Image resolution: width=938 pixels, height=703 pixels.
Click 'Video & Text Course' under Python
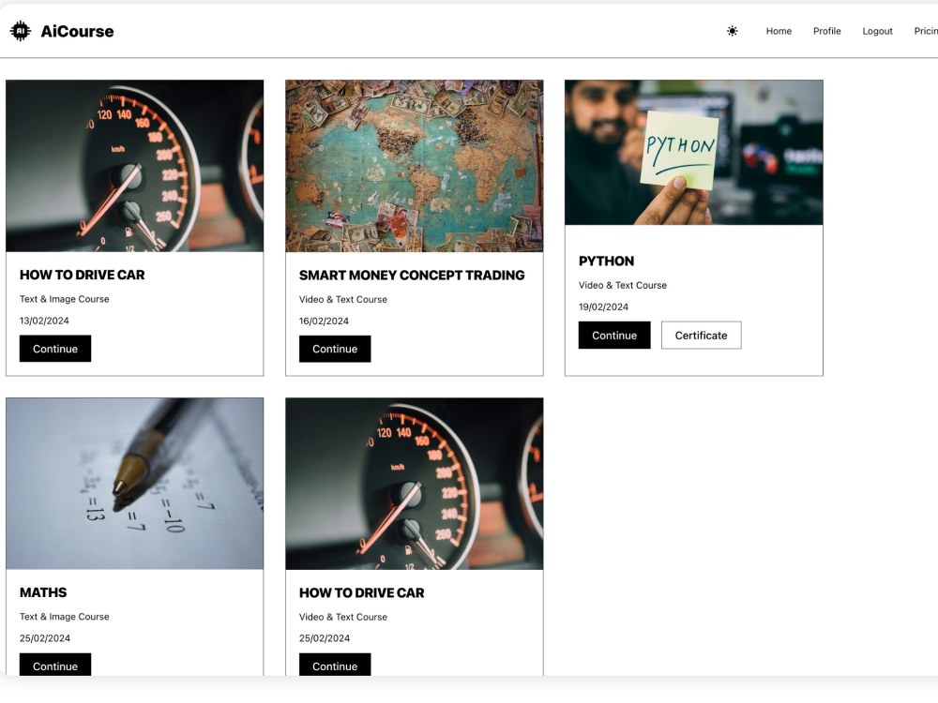pyautogui.click(x=623, y=285)
